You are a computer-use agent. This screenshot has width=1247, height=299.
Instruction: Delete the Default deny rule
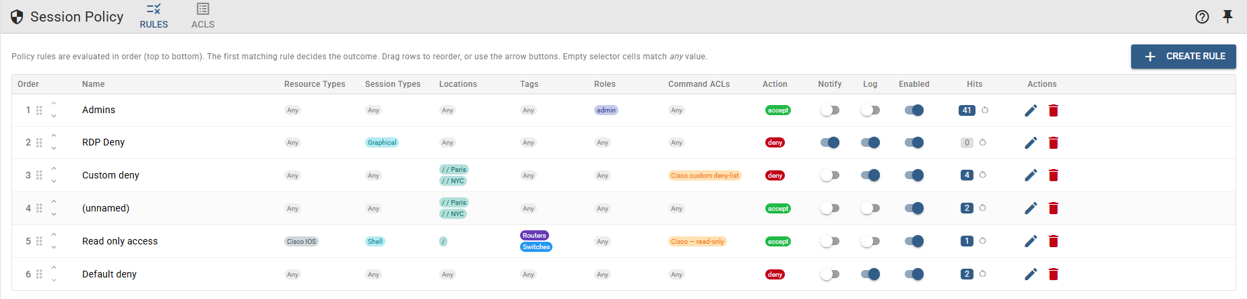[1054, 274]
